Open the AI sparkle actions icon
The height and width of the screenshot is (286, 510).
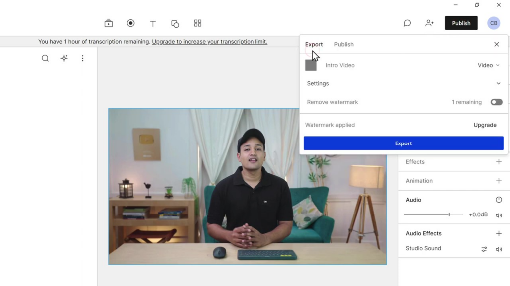point(64,58)
